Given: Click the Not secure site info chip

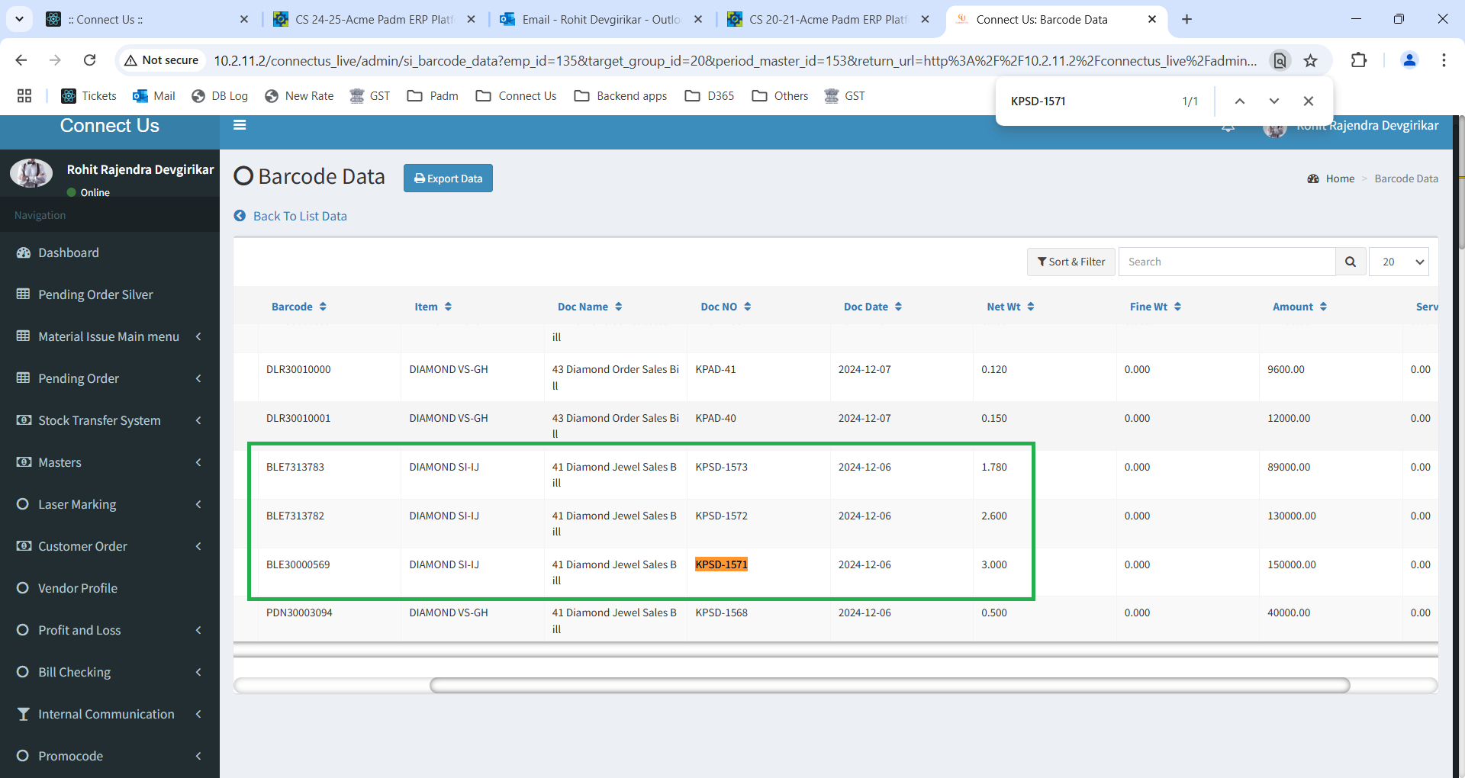Looking at the screenshot, I should 162,60.
